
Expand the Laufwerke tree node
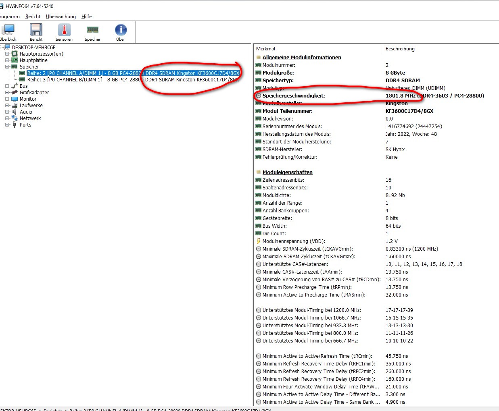pyautogui.click(x=7, y=105)
